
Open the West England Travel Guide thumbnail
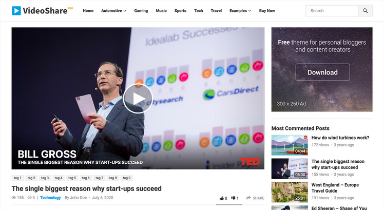pyautogui.click(x=290, y=192)
